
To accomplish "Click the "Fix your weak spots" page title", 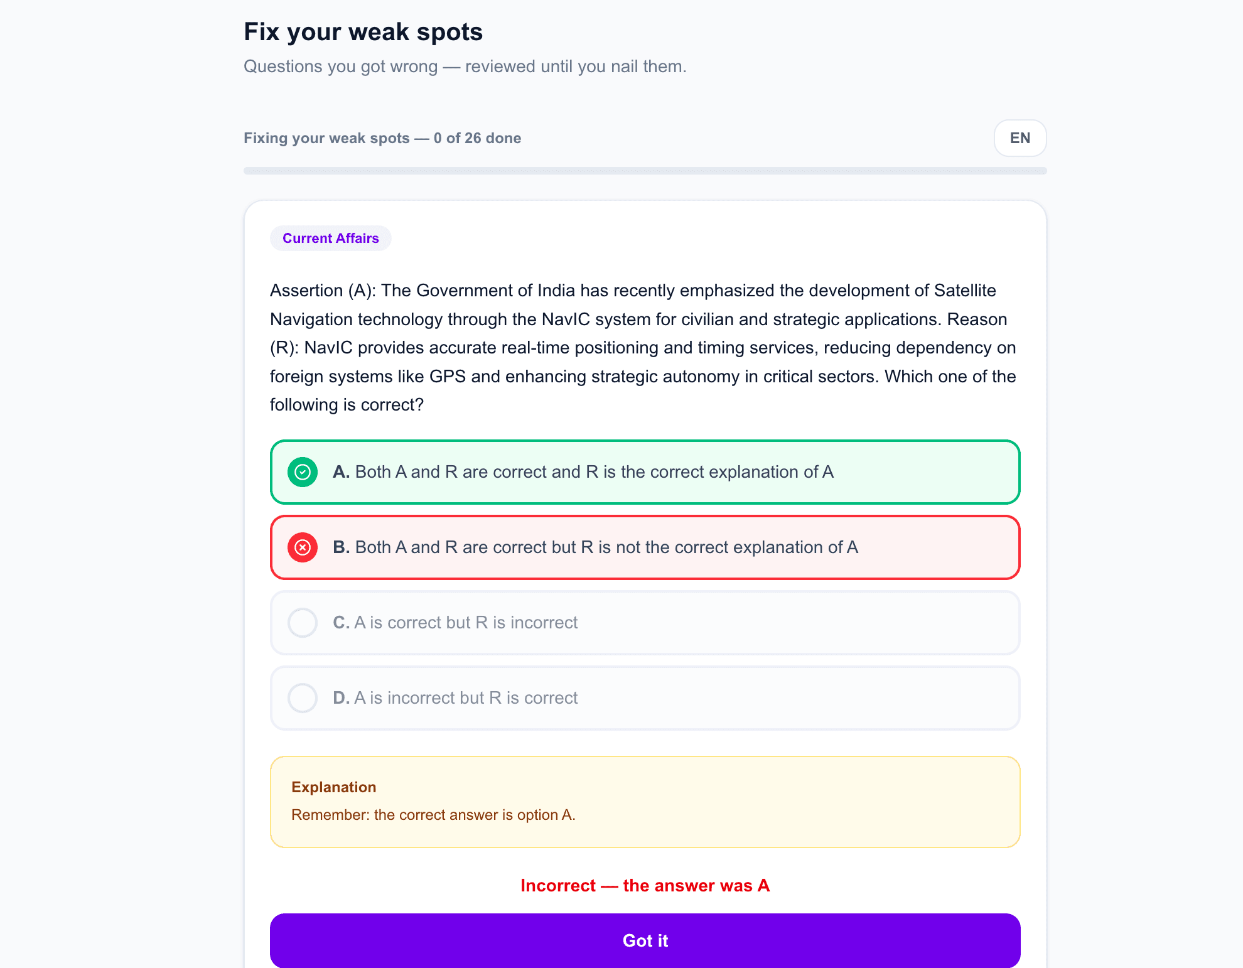I will pyautogui.click(x=363, y=32).
